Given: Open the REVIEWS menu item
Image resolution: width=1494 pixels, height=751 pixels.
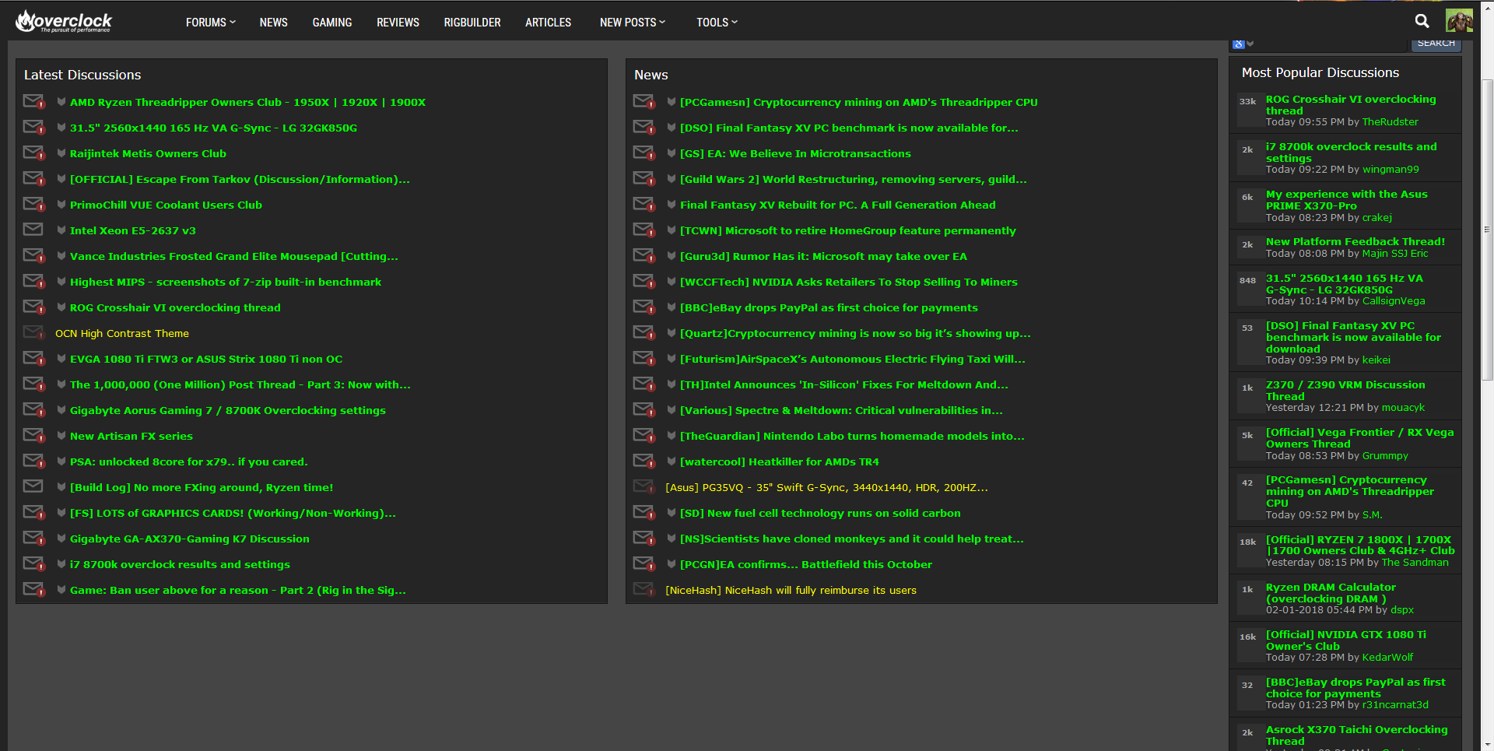Looking at the screenshot, I should [398, 23].
